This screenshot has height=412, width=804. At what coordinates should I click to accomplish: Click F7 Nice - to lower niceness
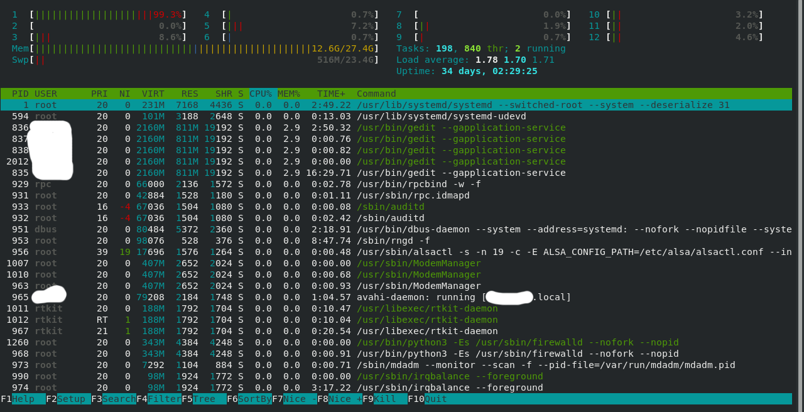pyautogui.click(x=295, y=399)
